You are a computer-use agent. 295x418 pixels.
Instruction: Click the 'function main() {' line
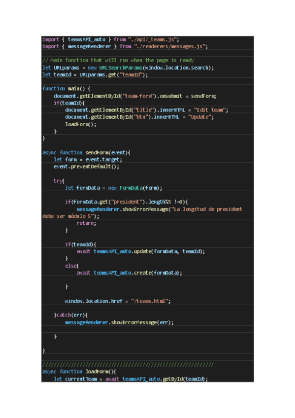pyautogui.click(x=66, y=89)
